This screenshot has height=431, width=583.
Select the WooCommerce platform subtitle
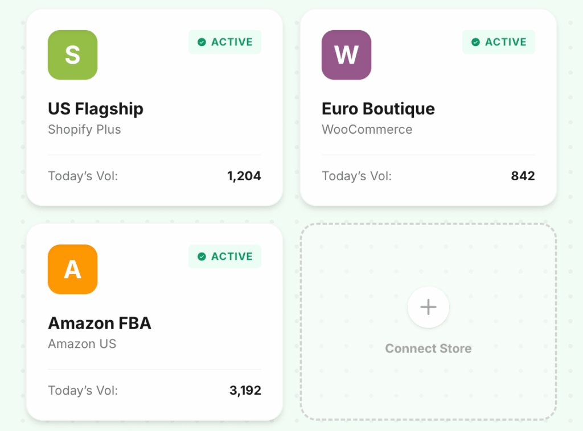coord(367,130)
